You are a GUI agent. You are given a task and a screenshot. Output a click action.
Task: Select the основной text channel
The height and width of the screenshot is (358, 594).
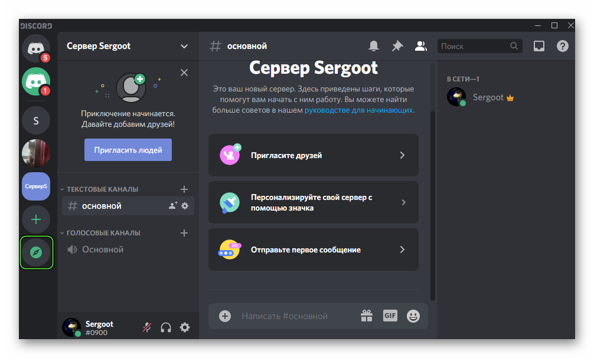[x=102, y=206]
